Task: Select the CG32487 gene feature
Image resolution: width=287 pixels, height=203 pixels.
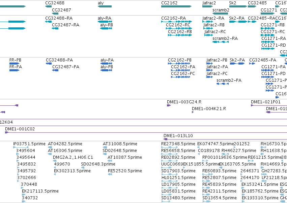Action: 55,14
